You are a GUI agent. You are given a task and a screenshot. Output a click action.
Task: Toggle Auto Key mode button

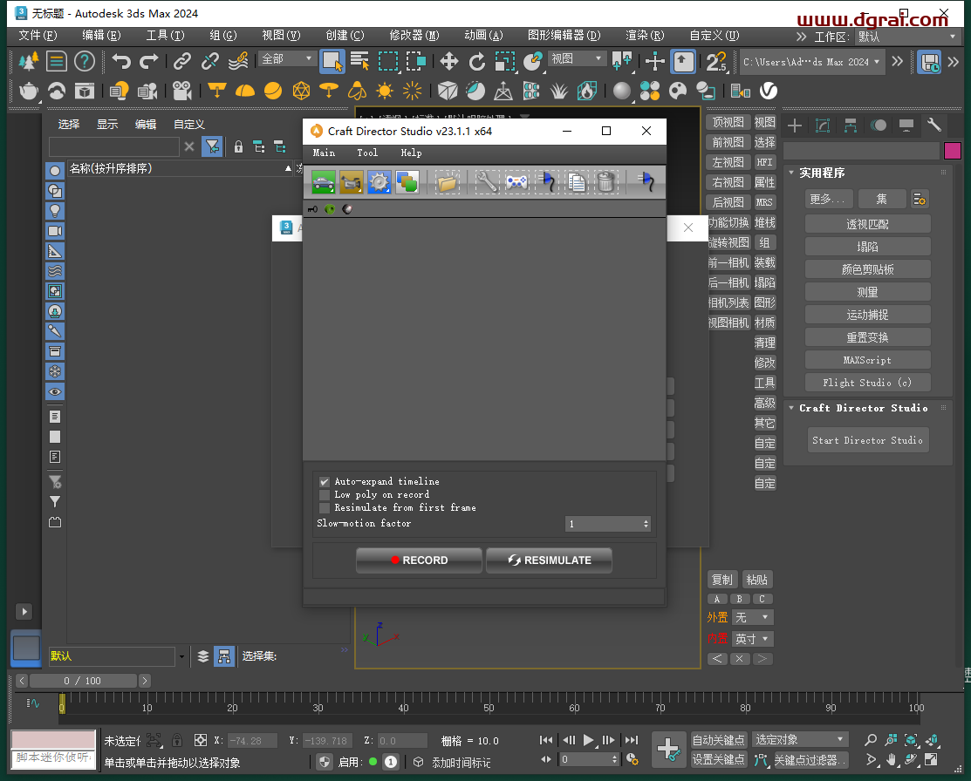[718, 739]
